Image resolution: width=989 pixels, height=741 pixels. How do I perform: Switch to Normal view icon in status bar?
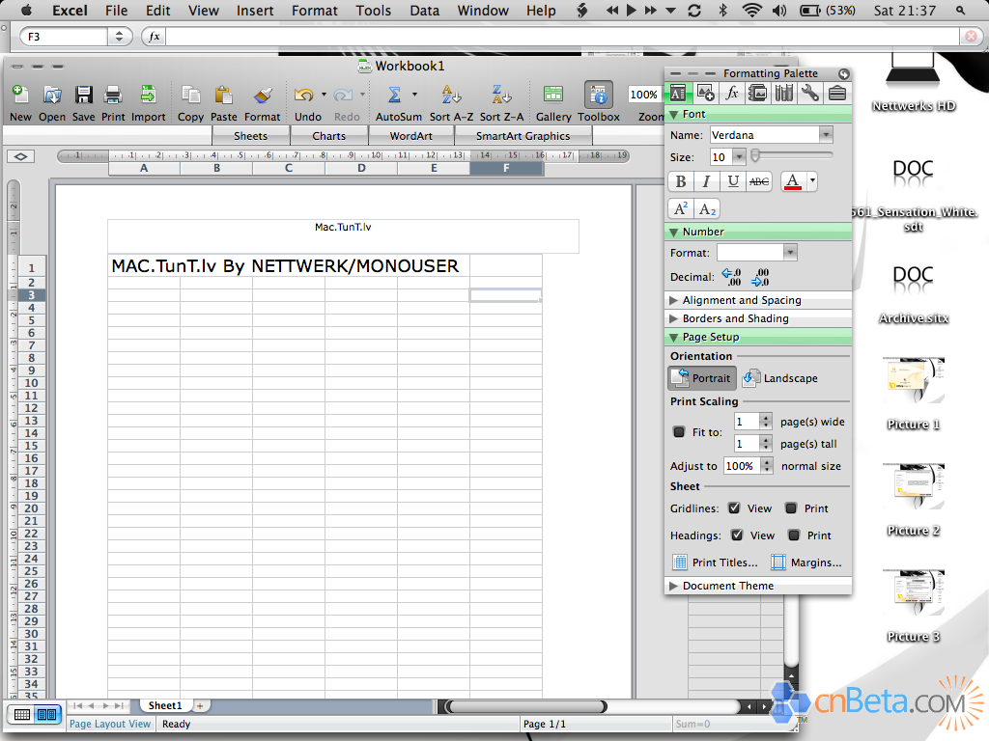tap(22, 714)
